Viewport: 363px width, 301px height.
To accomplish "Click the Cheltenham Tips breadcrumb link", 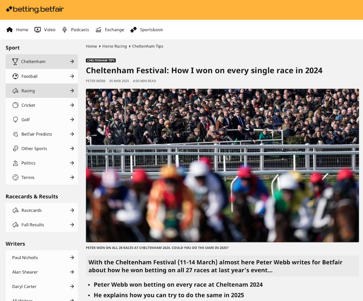I will point(148,46).
